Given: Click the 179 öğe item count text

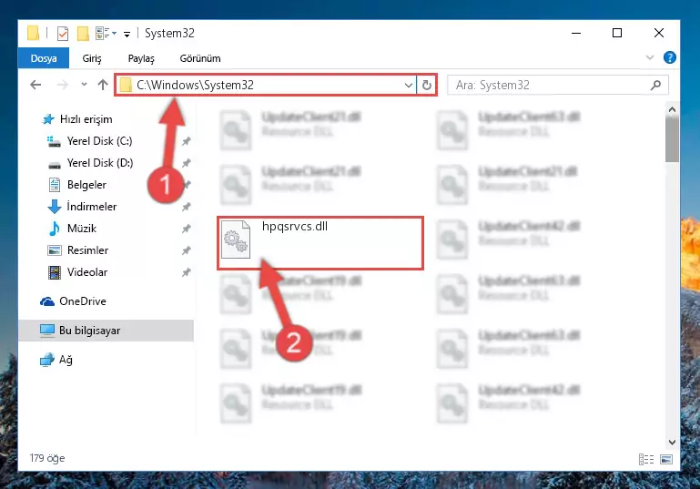Looking at the screenshot, I should (47, 458).
